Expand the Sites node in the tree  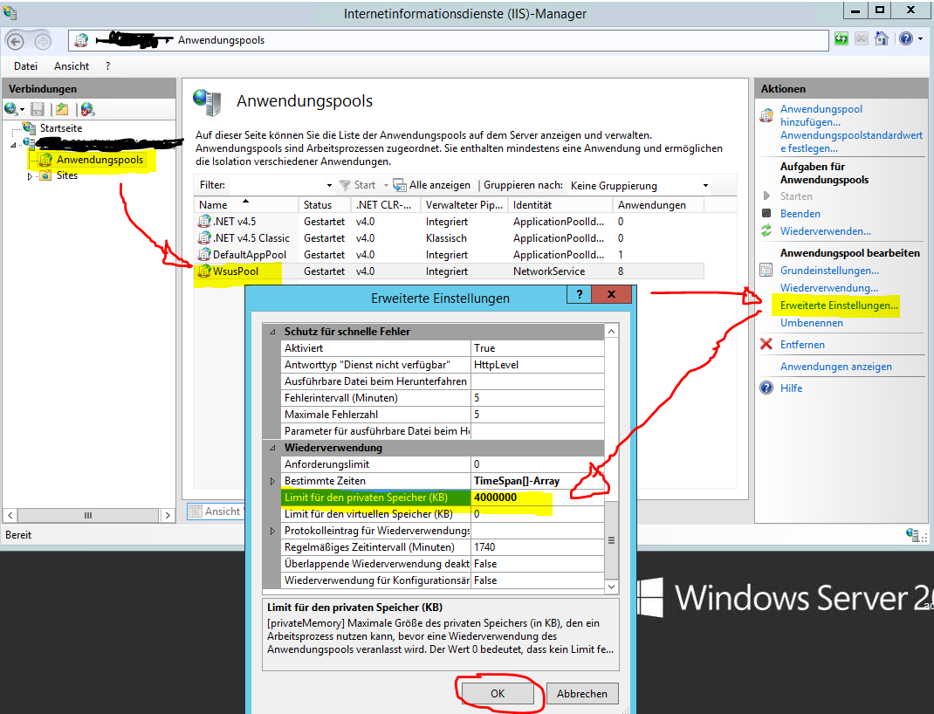pos(30,176)
